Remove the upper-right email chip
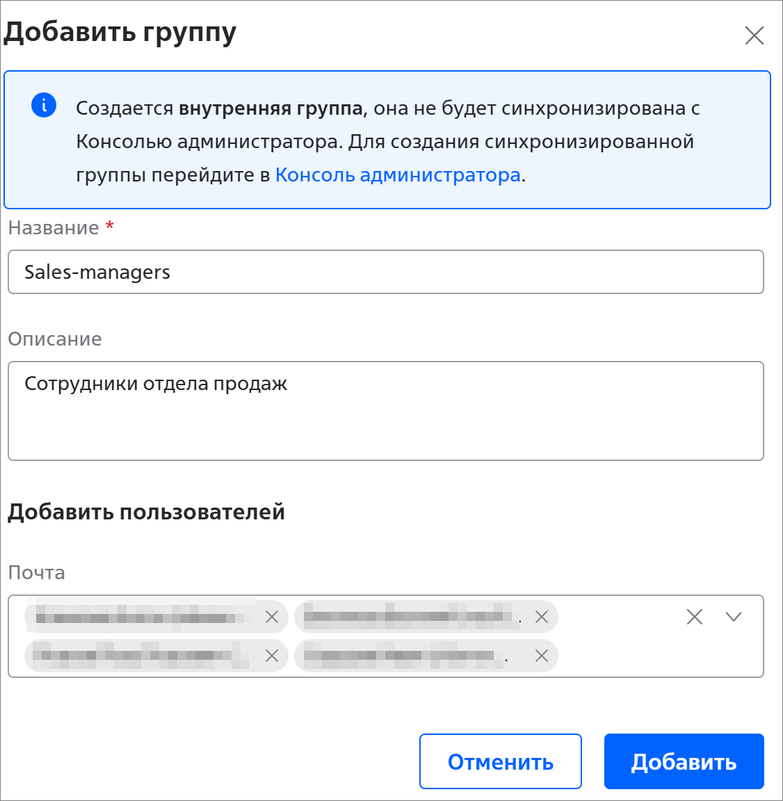Image resolution: width=783 pixels, height=801 pixels. pyautogui.click(x=542, y=617)
